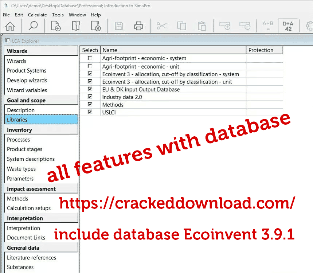Click the SimaPro app icon in title bar
This screenshot has width=313, height=273.
click(x=6, y=5)
